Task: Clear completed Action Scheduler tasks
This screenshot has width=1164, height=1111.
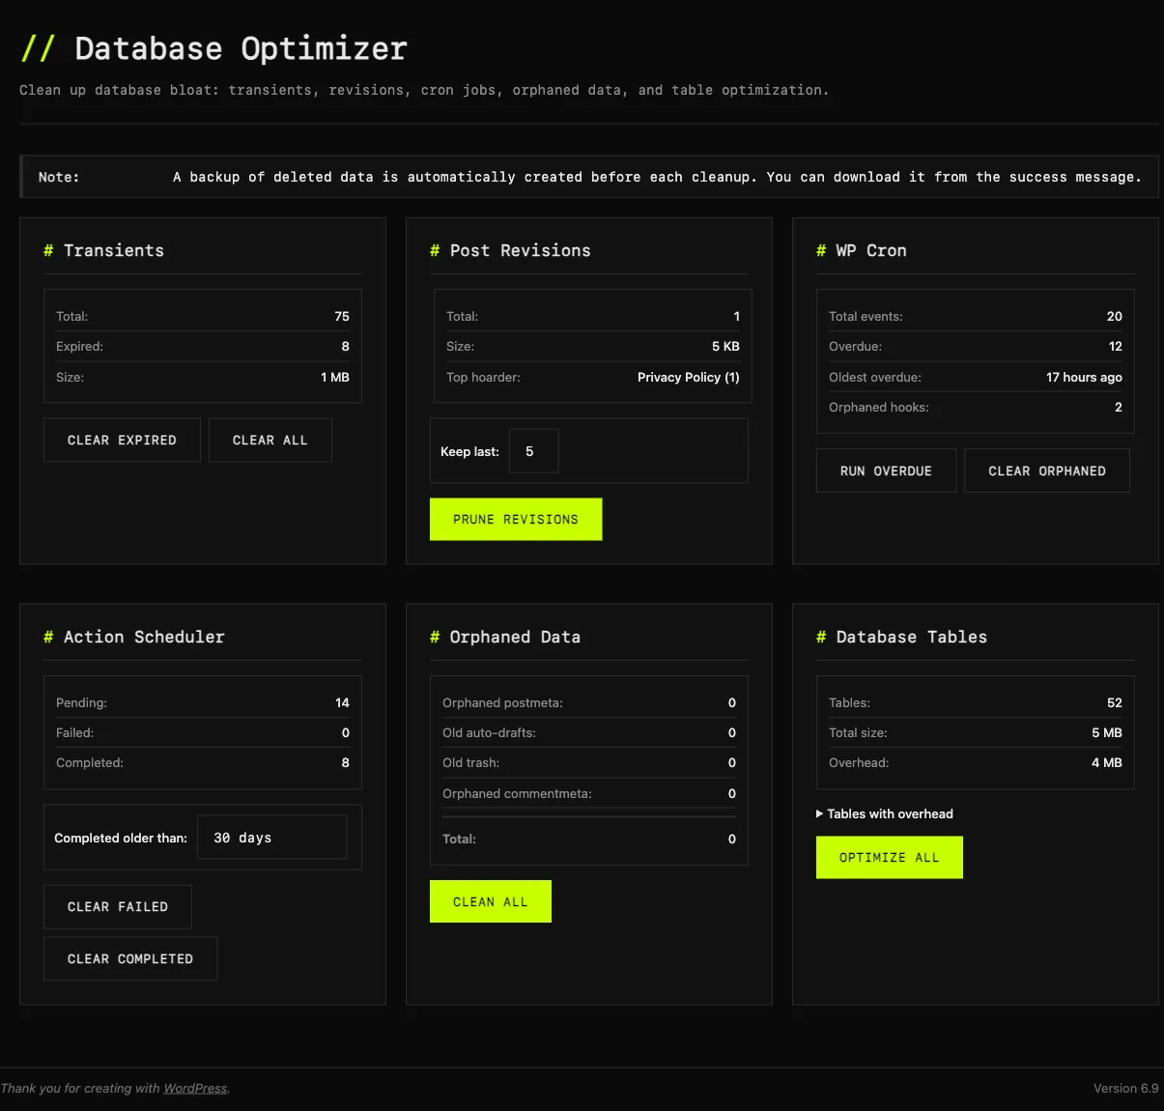Action: tap(130, 958)
